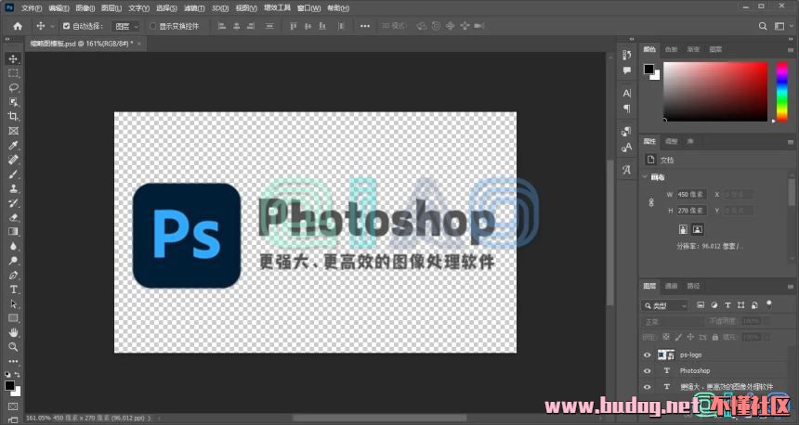Viewport: 799px width, 425px height.
Task: Select the Clone Stamp tool
Action: [13, 188]
